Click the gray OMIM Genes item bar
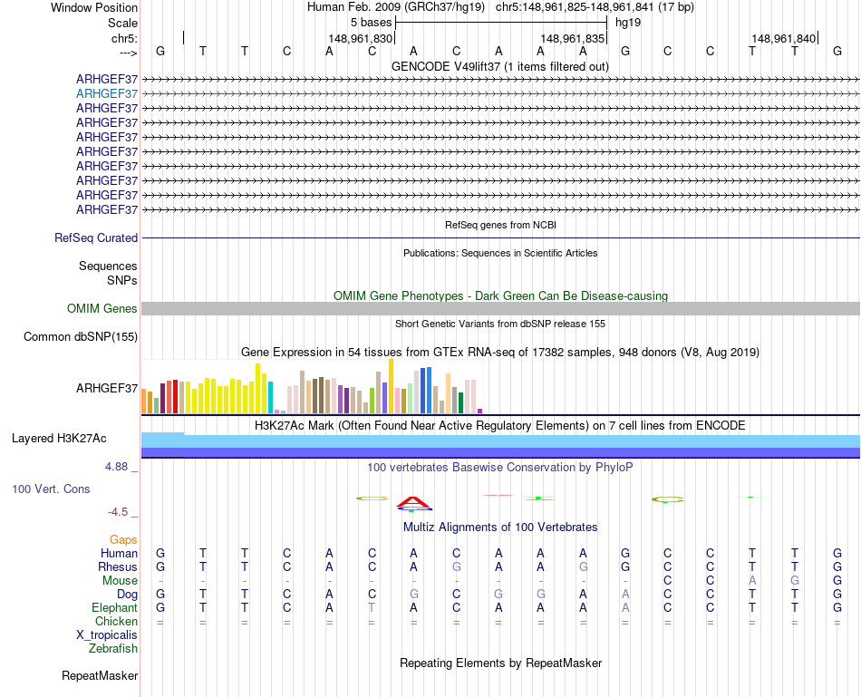861x697 pixels. [x=500, y=309]
